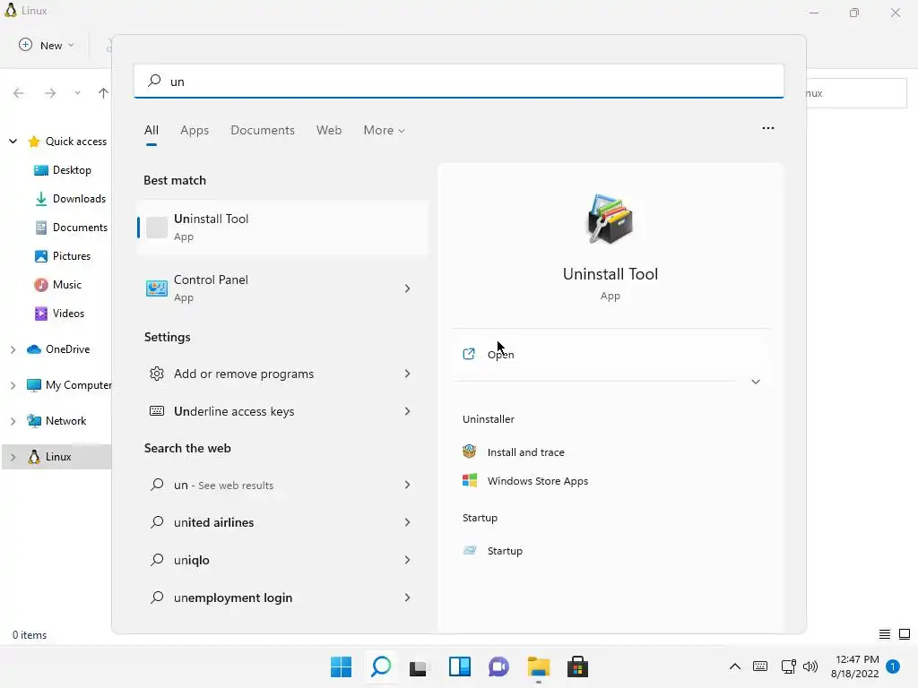Collapse the Quick access tree node
The width and height of the screenshot is (918, 688).
[13, 141]
